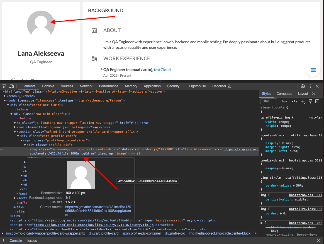Screen dimensions: 324x244
Task: Open the Computed styles tab
Action: click(284, 94)
